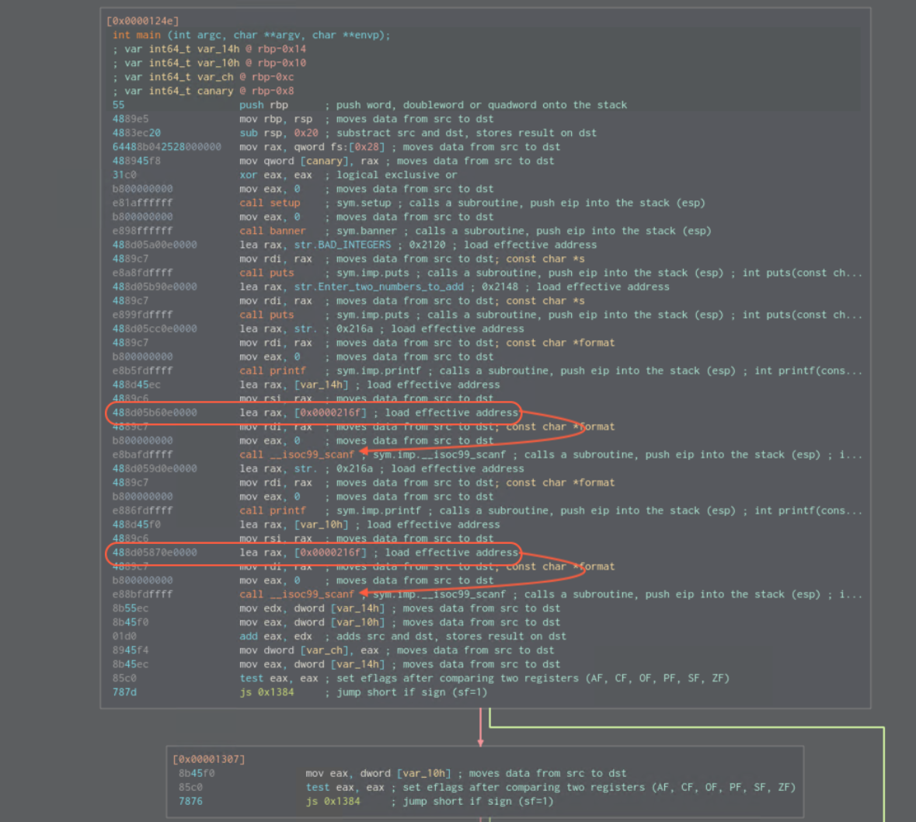
Task: Jump to the banner function call
Action: 272,231
